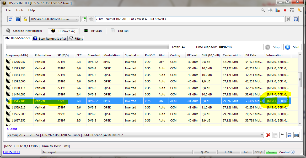Click the yellow pushpin icon
The width and height of the screenshot is (306, 158).
tap(300, 10)
